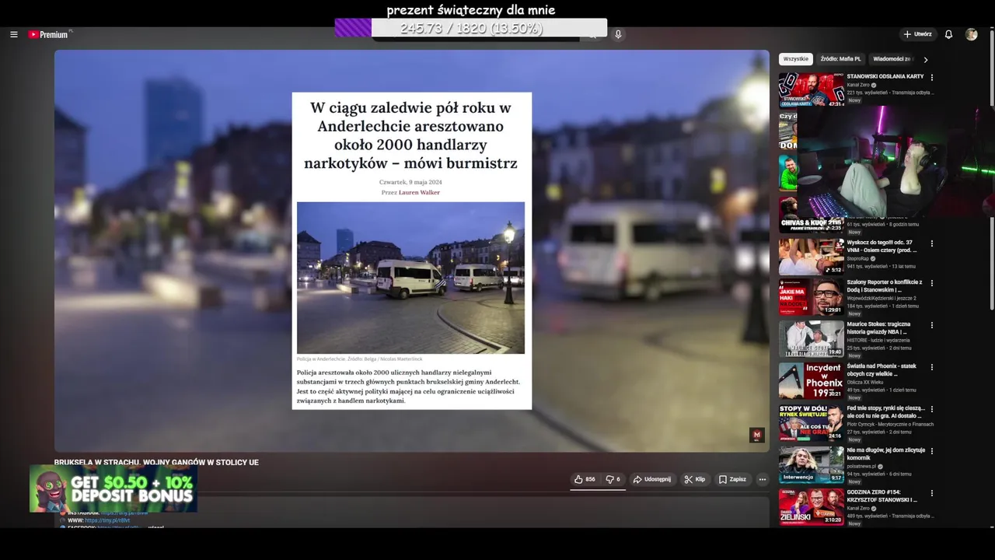Image resolution: width=995 pixels, height=560 pixels.
Task: Like the video with thumbs-up 856
Action: click(x=585, y=479)
